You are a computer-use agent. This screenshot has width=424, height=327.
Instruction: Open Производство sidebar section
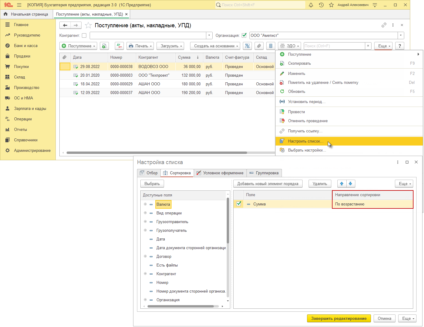(x=27, y=87)
